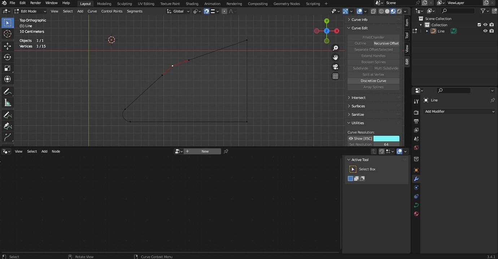Viewport: 498px width, 259px height.
Task: Open the World properties tab
Action: (416, 148)
